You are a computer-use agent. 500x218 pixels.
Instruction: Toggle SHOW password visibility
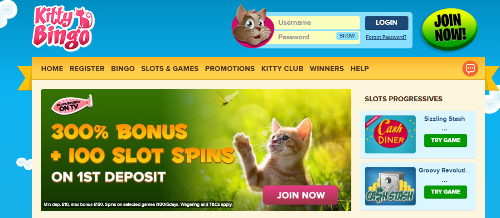tap(347, 36)
